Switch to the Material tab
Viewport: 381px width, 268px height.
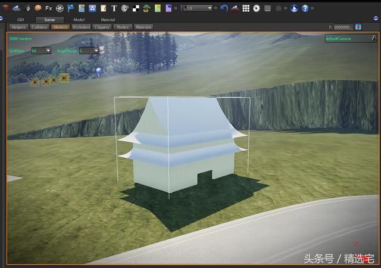click(108, 20)
